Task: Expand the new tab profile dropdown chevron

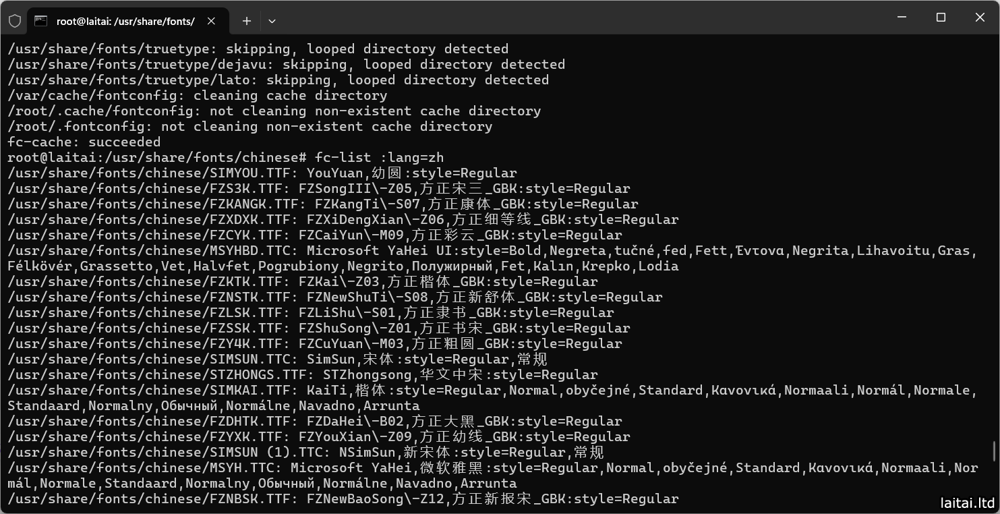Action: pyautogui.click(x=272, y=21)
